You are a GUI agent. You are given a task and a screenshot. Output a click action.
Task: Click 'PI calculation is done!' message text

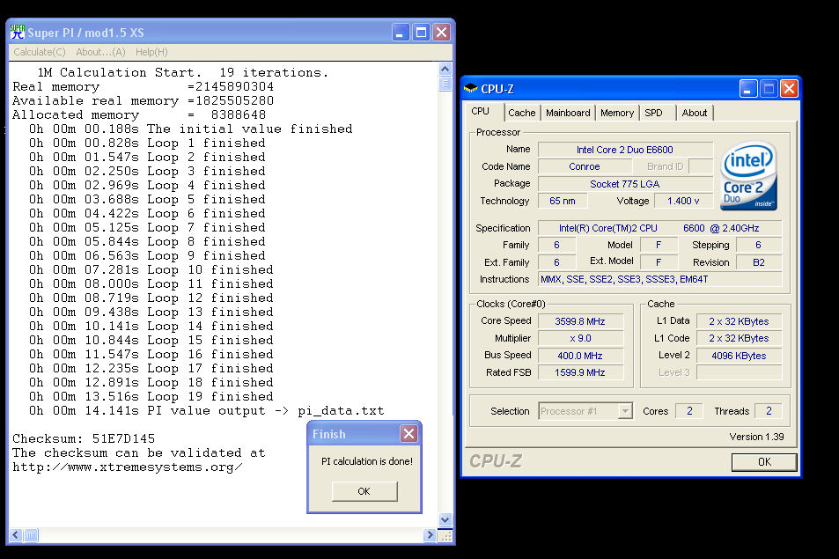coord(367,461)
